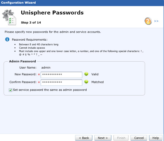Screen dimensions: 164x141
Task: Expand the side panel with double arrows
Action: tap(156, 21)
